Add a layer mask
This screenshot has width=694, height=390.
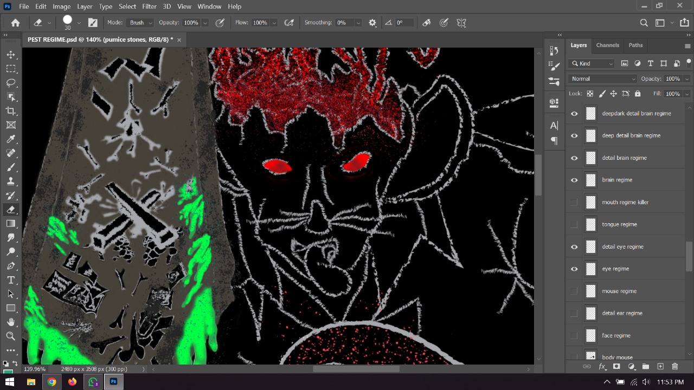click(616, 367)
